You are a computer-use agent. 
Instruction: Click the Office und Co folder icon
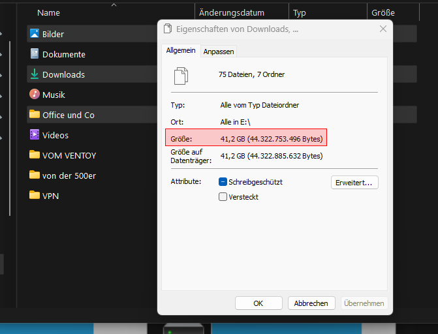(x=35, y=114)
